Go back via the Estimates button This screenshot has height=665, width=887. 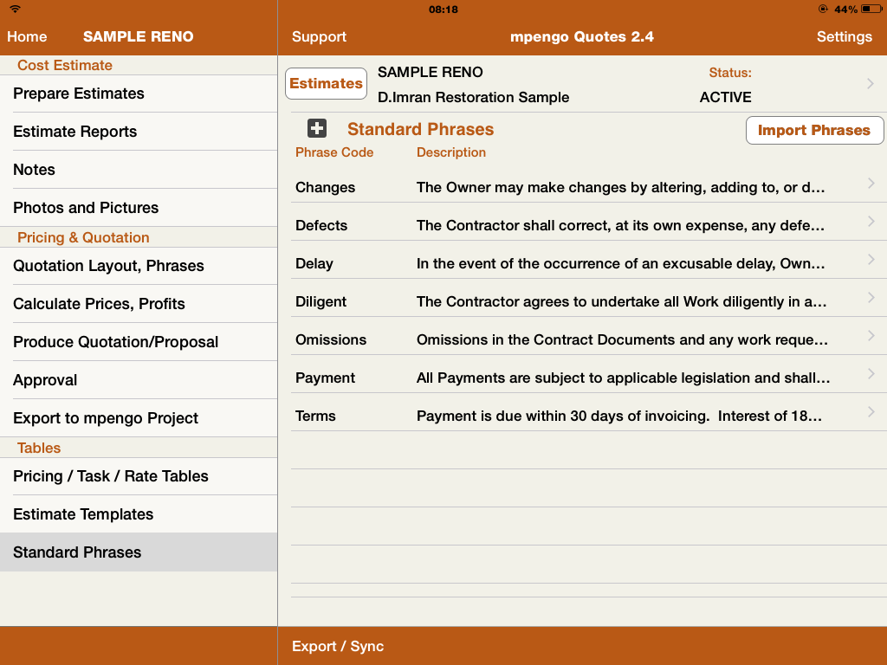(326, 84)
